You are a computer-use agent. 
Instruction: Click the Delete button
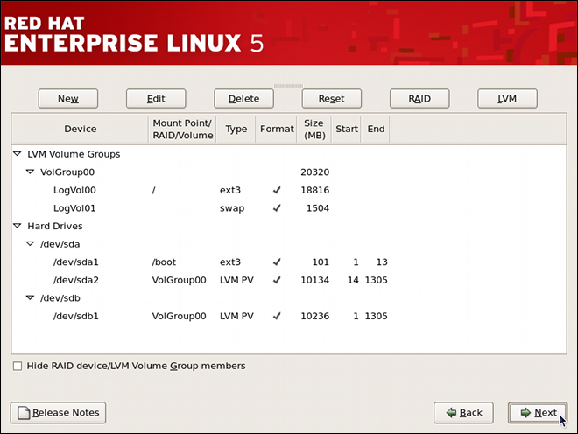click(x=243, y=98)
